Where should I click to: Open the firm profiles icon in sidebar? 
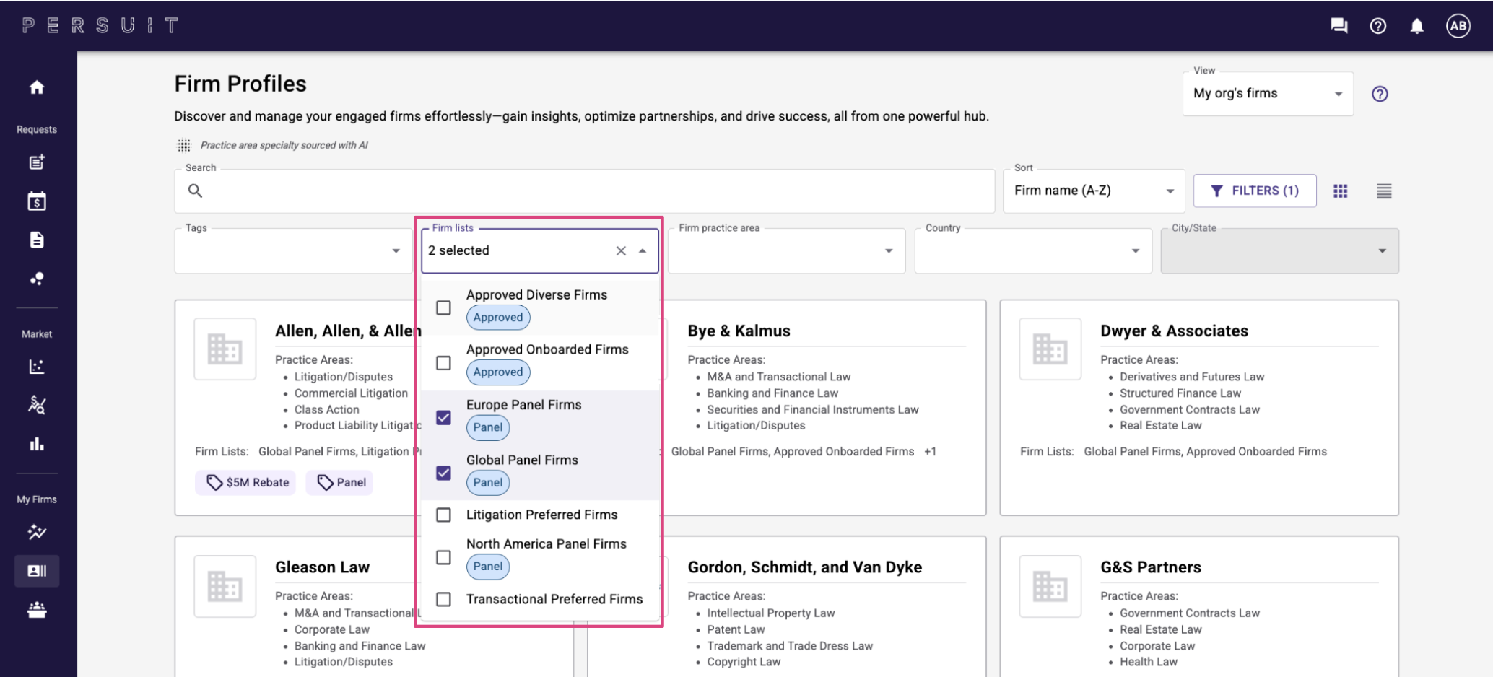click(37, 571)
